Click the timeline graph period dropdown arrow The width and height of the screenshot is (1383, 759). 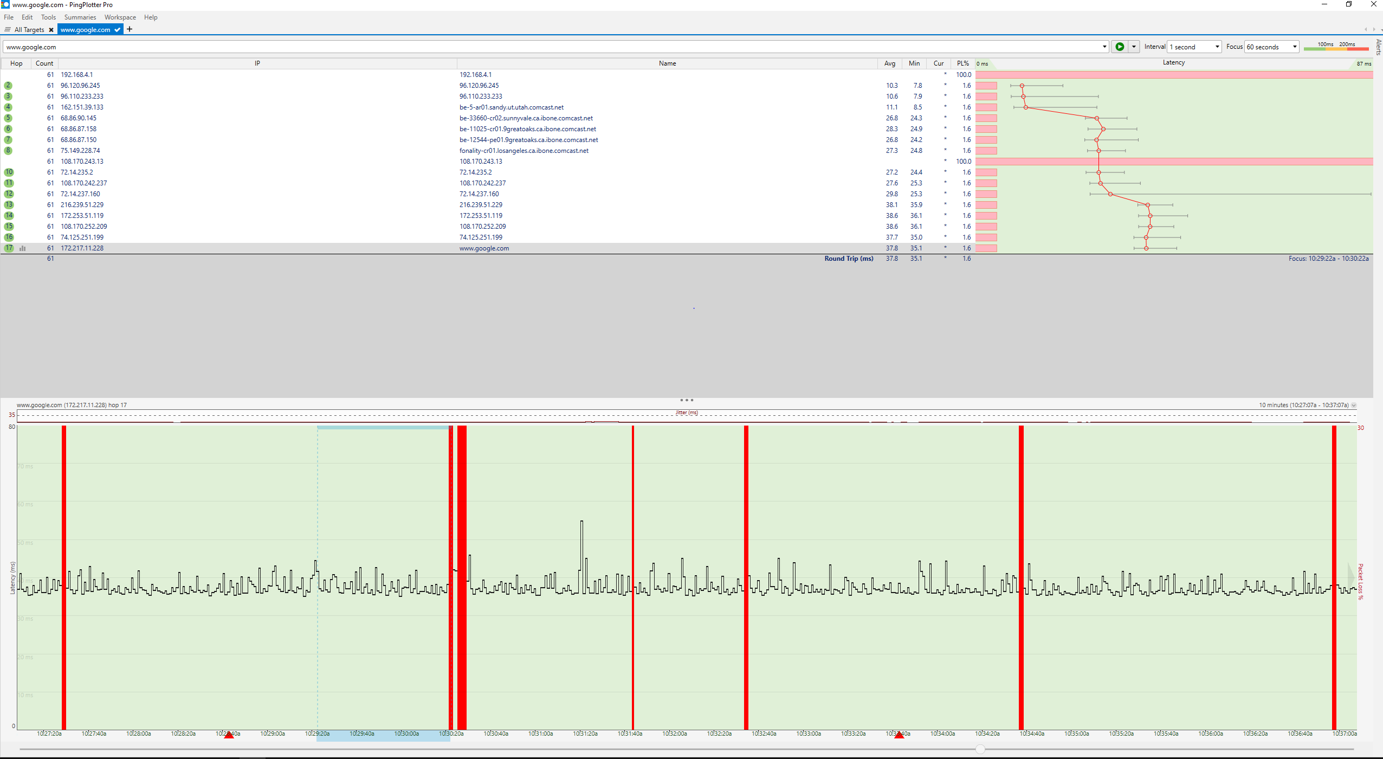click(x=1353, y=406)
